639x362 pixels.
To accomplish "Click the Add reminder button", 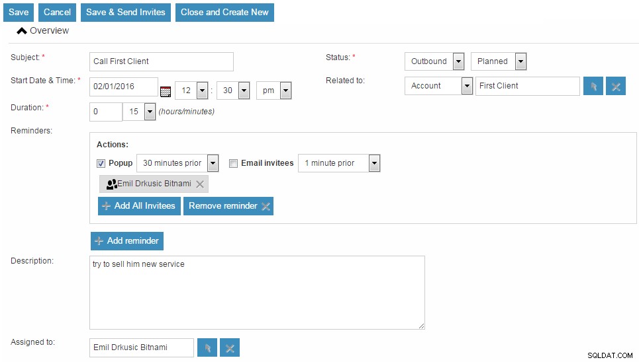I will (127, 241).
